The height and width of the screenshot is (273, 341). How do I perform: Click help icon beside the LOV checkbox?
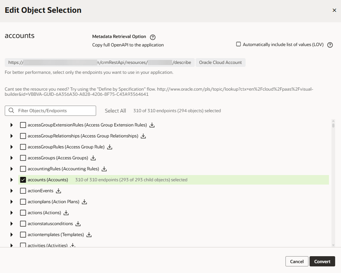point(330,44)
